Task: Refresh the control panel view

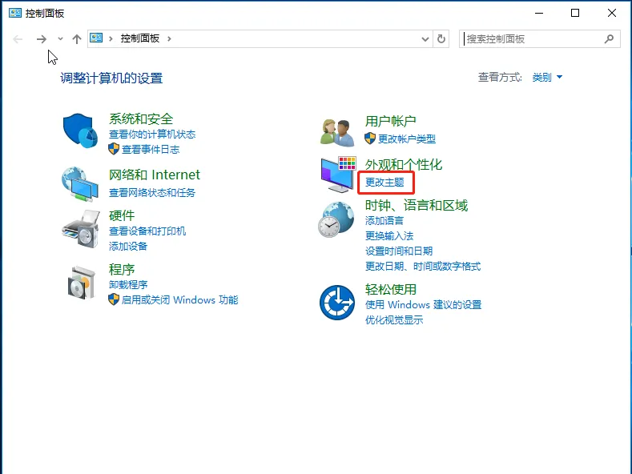Action: pyautogui.click(x=441, y=38)
